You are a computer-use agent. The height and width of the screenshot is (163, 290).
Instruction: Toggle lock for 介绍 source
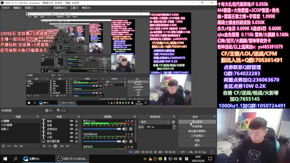[x=76, y=137]
